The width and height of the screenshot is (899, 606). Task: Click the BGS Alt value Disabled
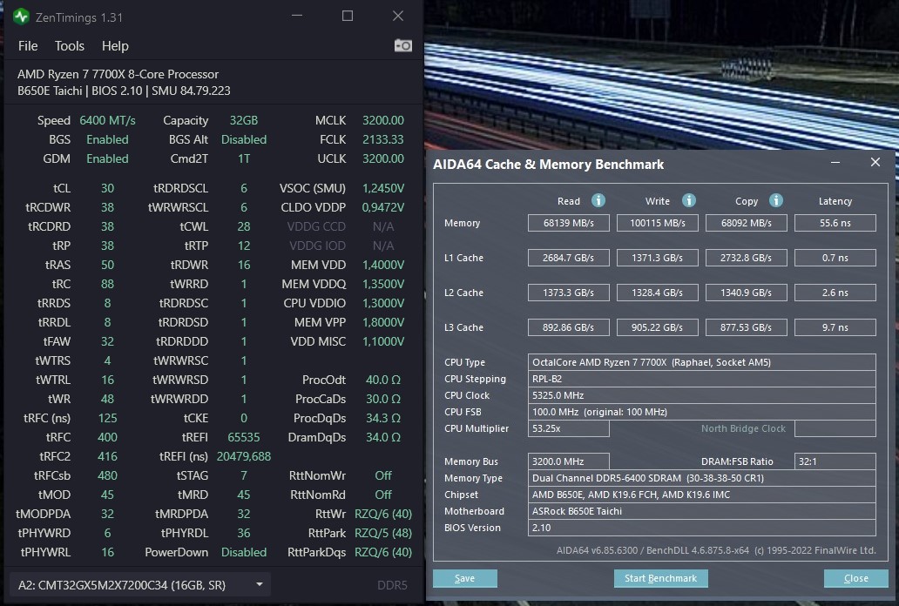click(244, 139)
